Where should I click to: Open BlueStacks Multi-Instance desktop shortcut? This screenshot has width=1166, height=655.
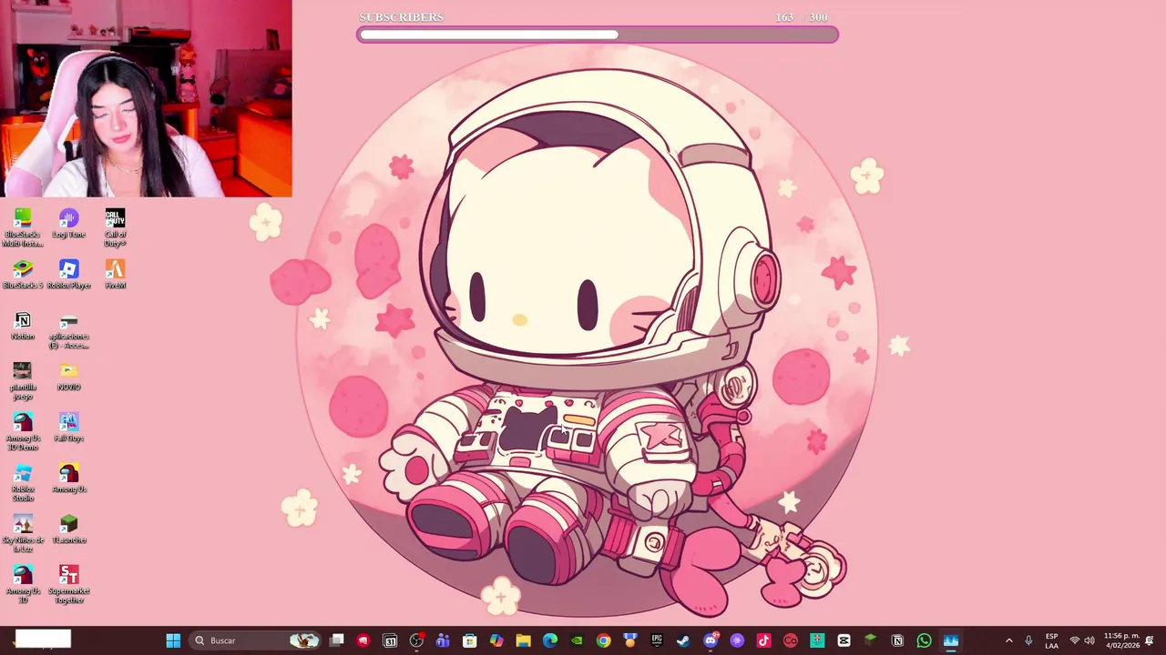23,228
